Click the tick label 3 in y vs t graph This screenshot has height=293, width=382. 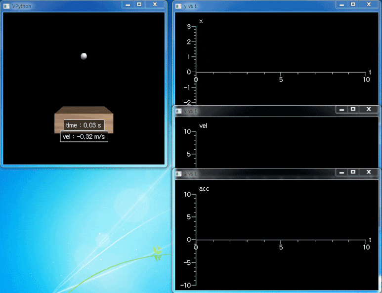pos(189,27)
